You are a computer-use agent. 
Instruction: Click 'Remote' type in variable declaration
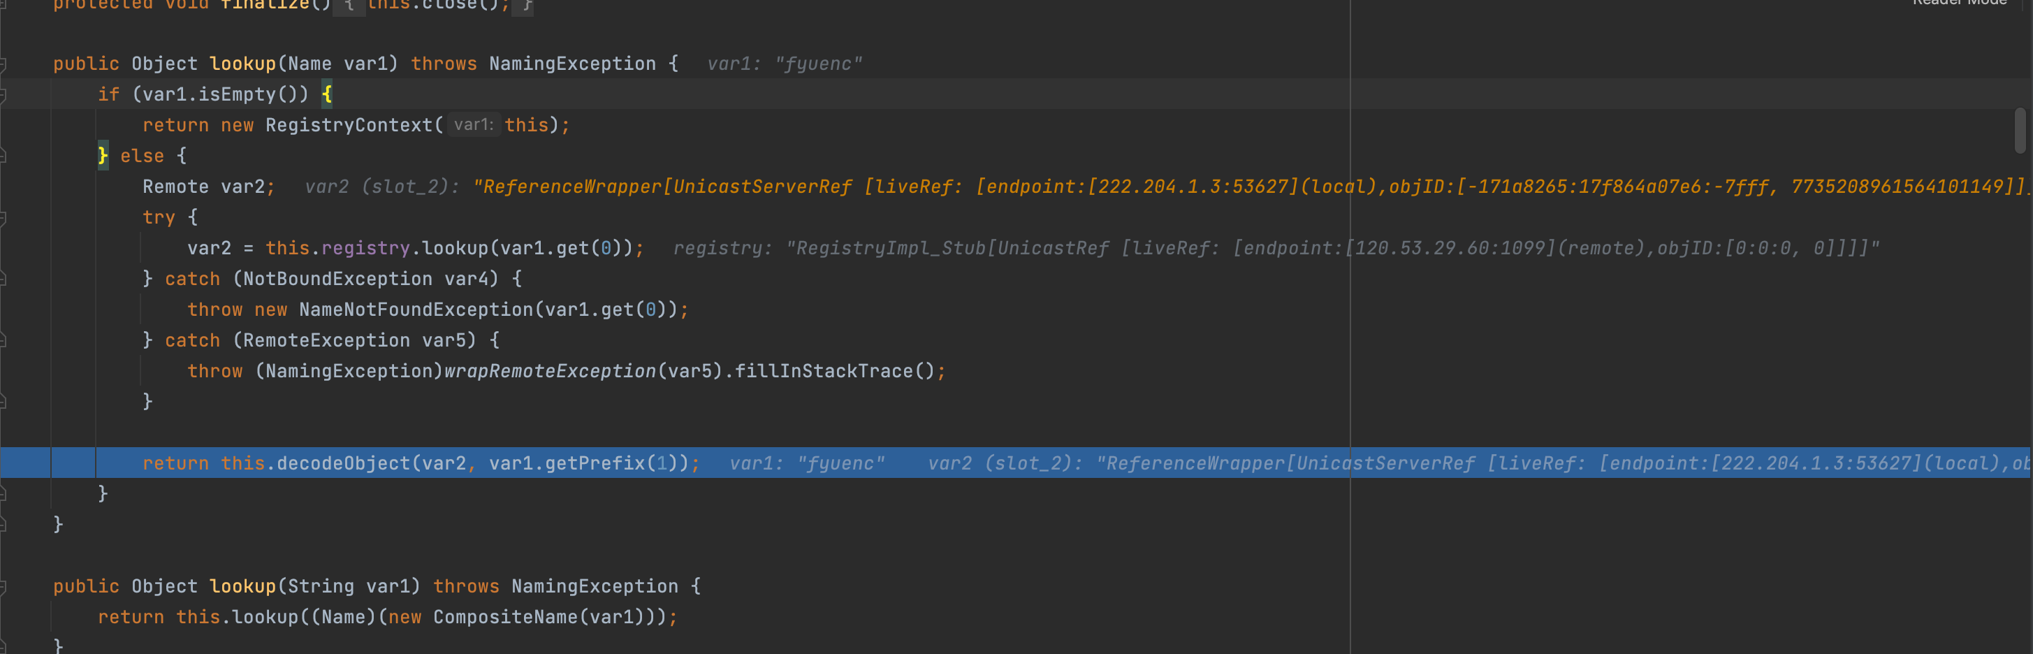175,187
